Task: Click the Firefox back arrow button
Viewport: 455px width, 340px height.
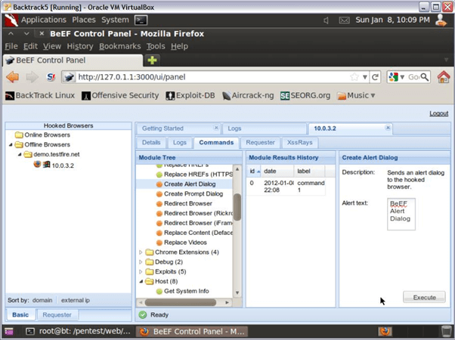Action: (x=13, y=77)
